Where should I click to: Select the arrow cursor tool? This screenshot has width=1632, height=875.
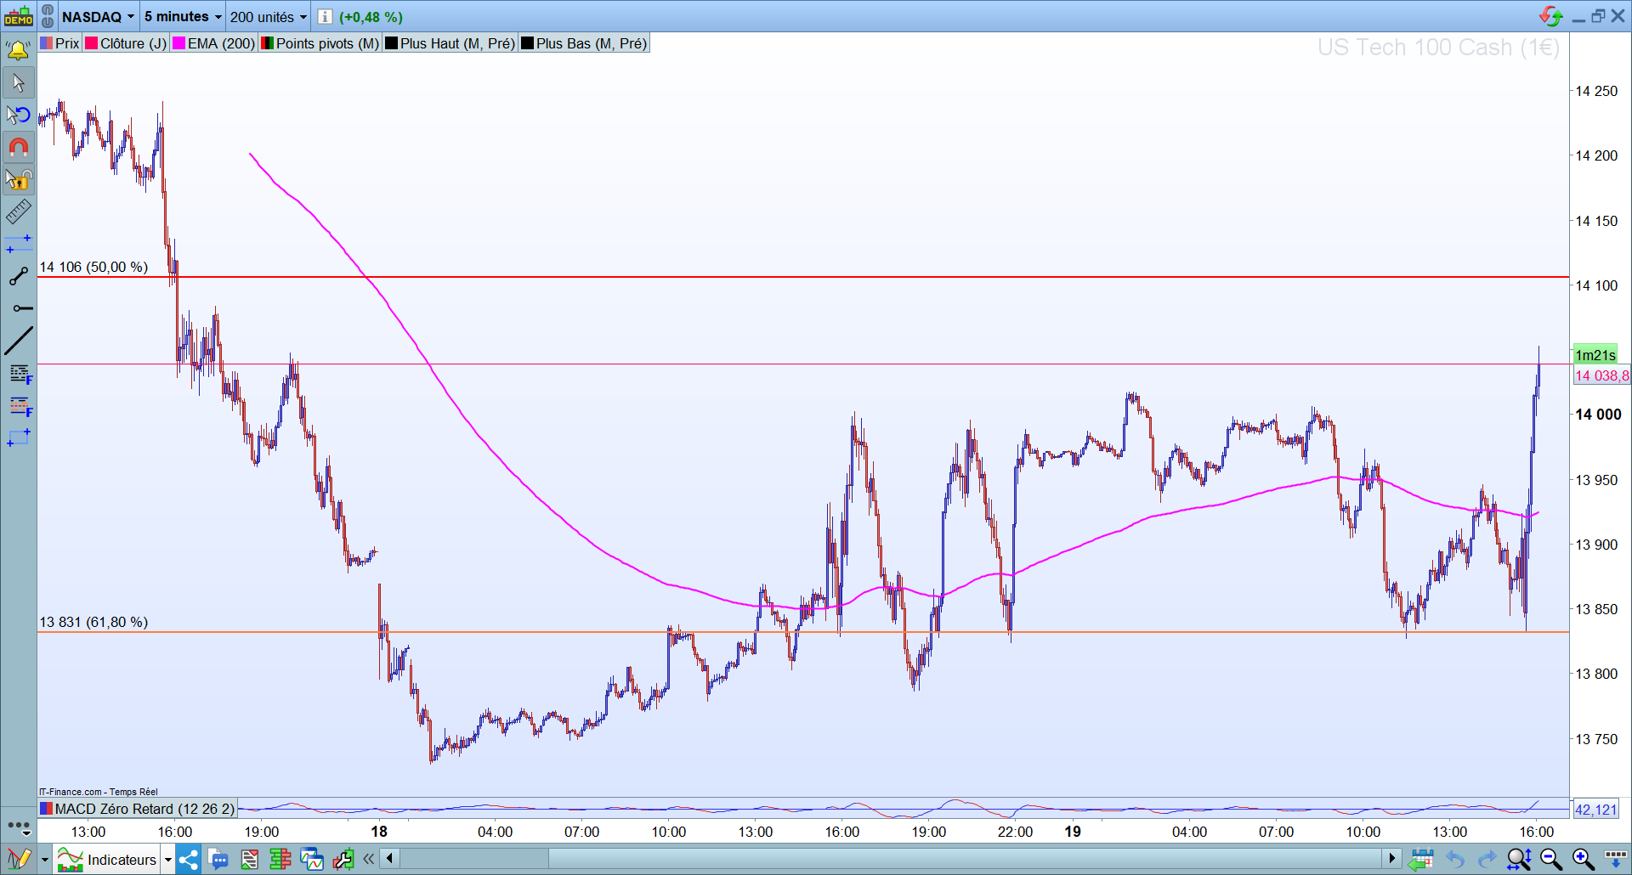[x=18, y=82]
